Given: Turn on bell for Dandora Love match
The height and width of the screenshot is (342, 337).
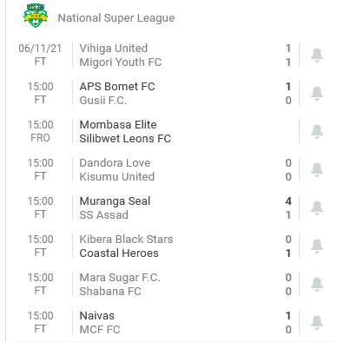Looking at the screenshot, I should point(317,169).
